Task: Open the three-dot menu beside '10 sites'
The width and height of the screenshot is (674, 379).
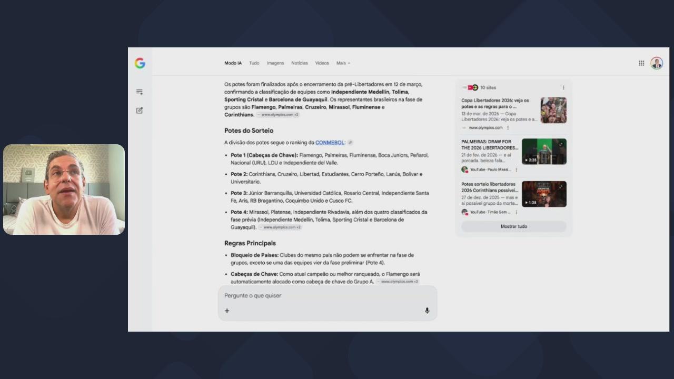Action: click(563, 88)
